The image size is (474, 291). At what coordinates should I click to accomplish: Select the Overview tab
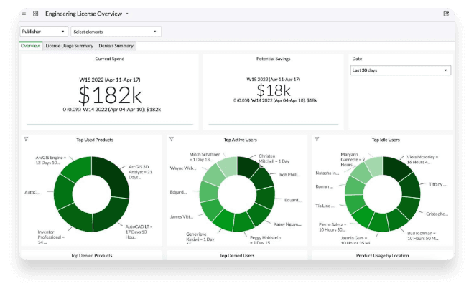pos(31,46)
